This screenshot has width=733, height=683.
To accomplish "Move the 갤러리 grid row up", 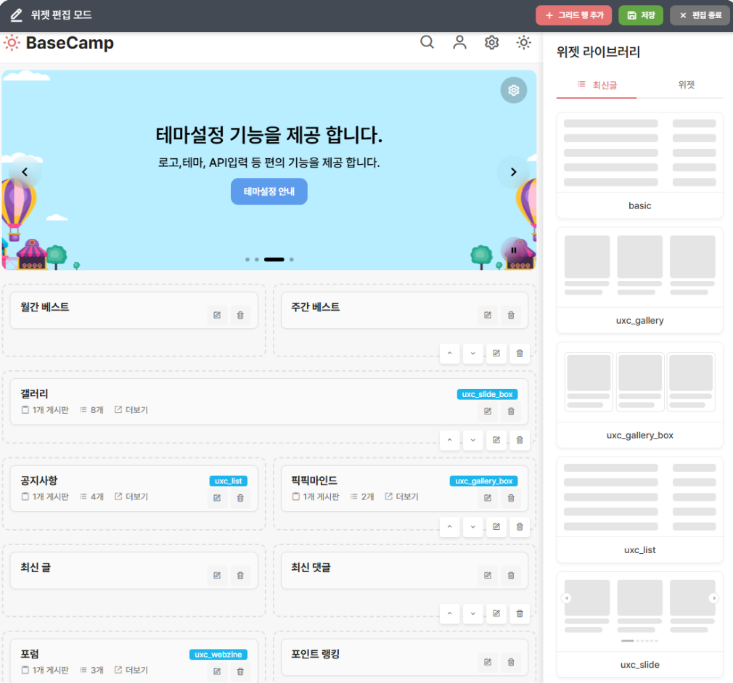I will pyautogui.click(x=449, y=440).
